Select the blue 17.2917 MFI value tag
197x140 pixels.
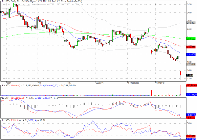point(191,139)
